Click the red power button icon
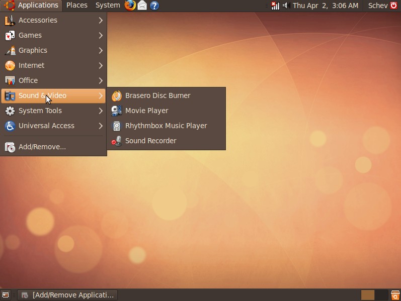 pyautogui.click(x=393, y=6)
